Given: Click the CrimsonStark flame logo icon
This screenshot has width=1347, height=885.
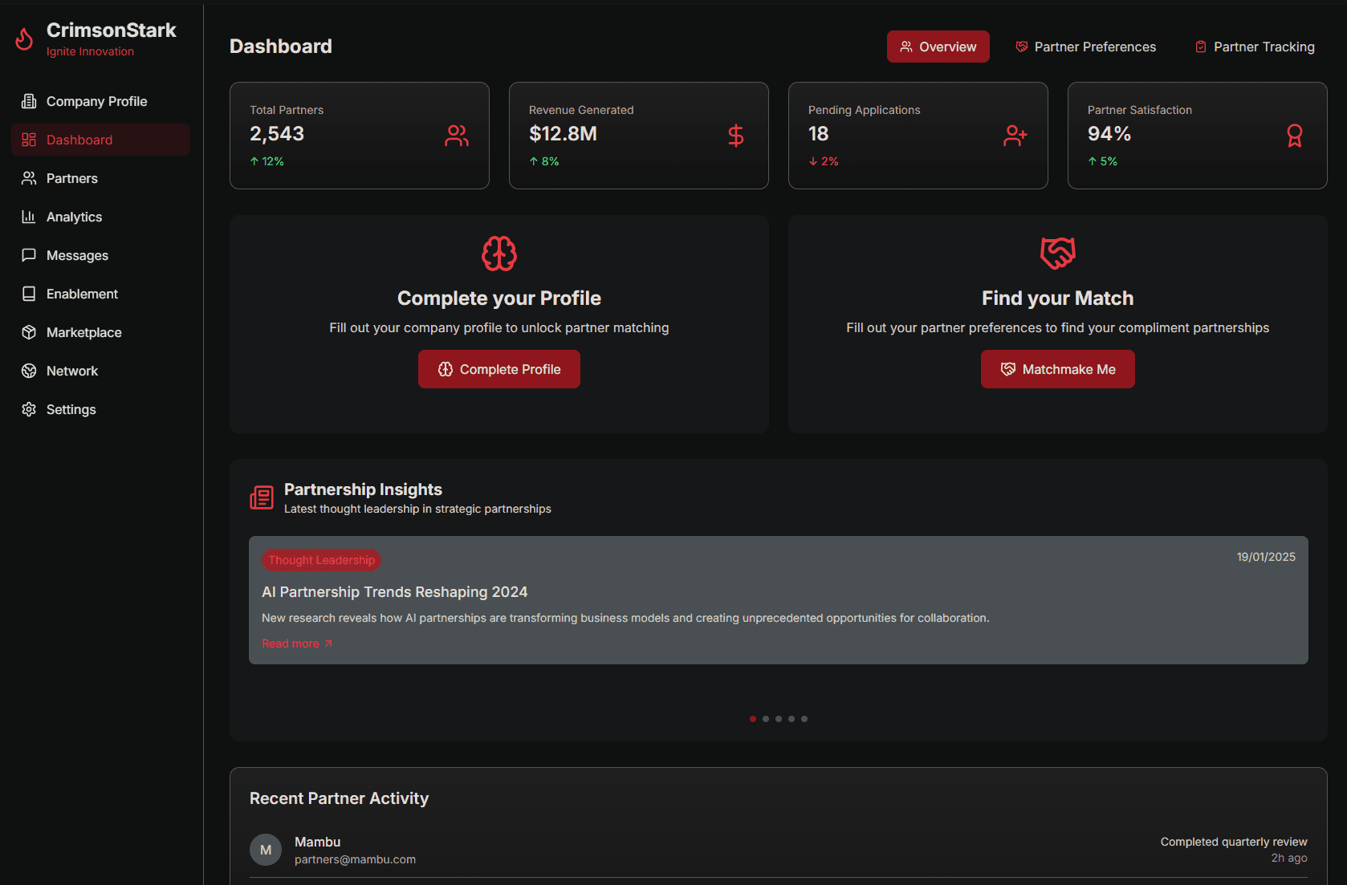Looking at the screenshot, I should pyautogui.click(x=25, y=39).
